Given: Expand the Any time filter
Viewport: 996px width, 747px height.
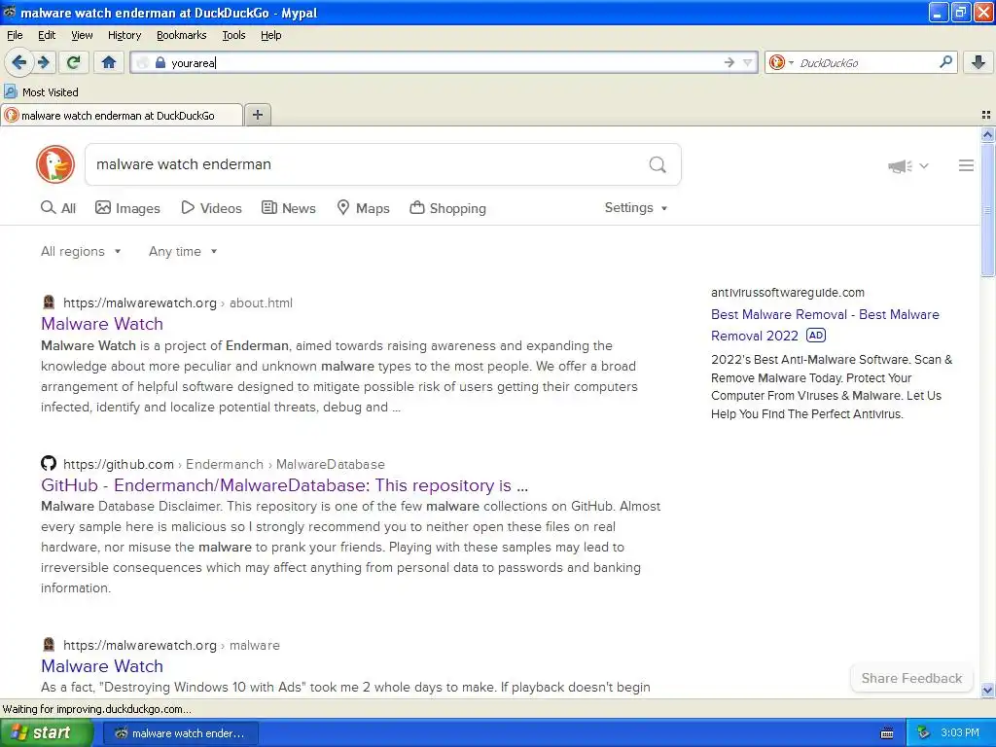Looking at the screenshot, I should pos(183,252).
